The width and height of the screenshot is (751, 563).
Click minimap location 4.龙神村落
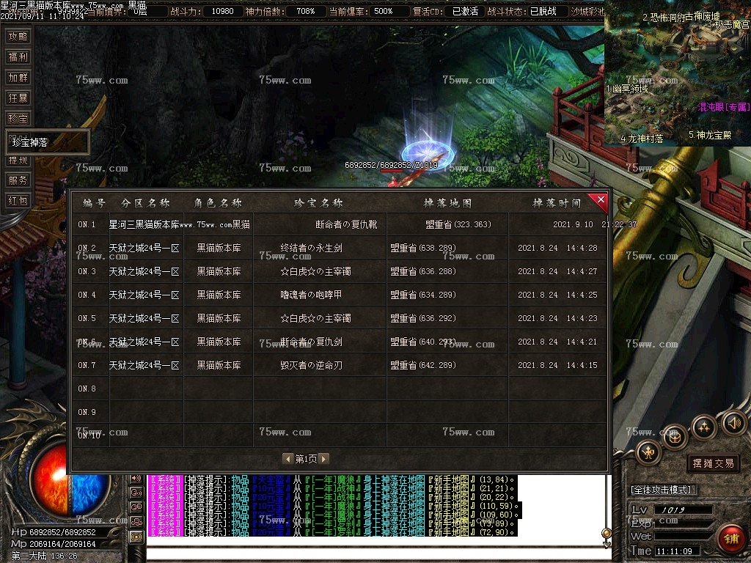point(642,139)
